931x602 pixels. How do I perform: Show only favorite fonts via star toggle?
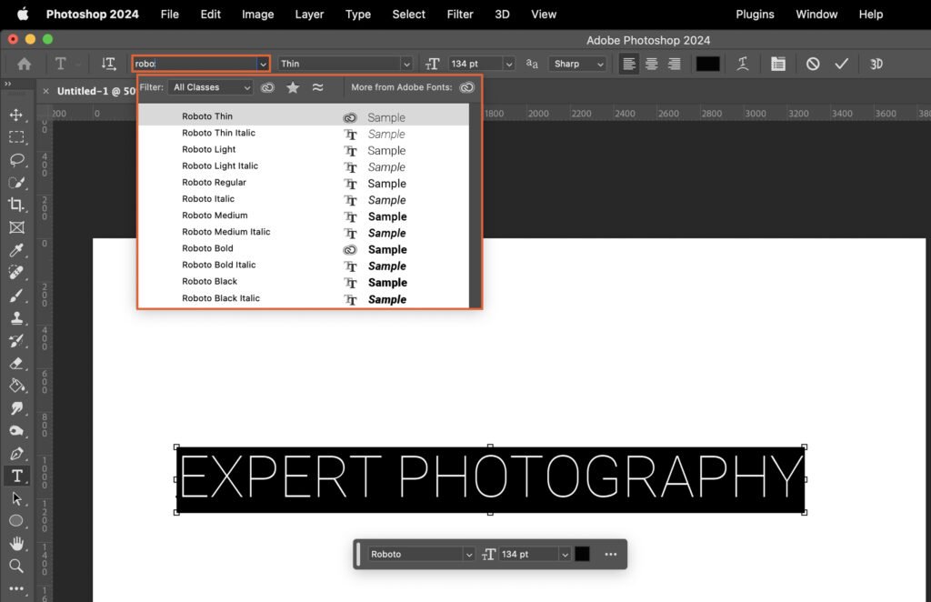[292, 87]
